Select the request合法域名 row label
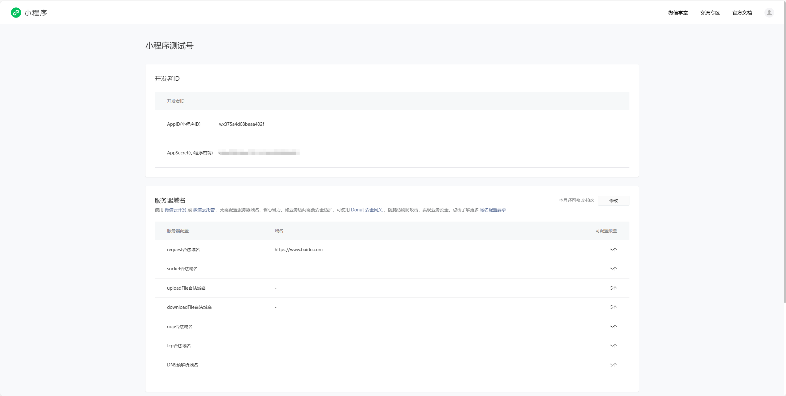The width and height of the screenshot is (786, 396). pos(183,250)
